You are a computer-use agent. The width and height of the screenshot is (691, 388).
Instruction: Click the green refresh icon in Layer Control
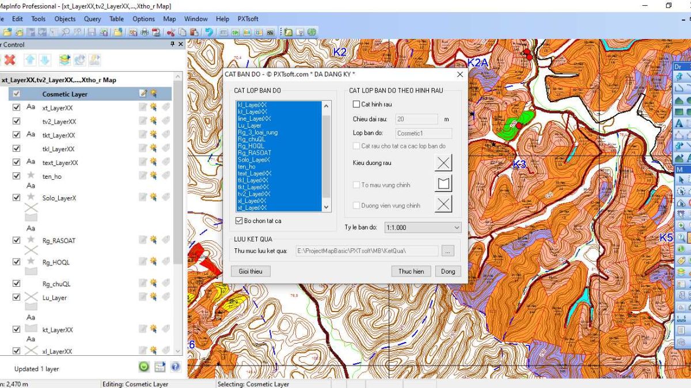tap(144, 367)
